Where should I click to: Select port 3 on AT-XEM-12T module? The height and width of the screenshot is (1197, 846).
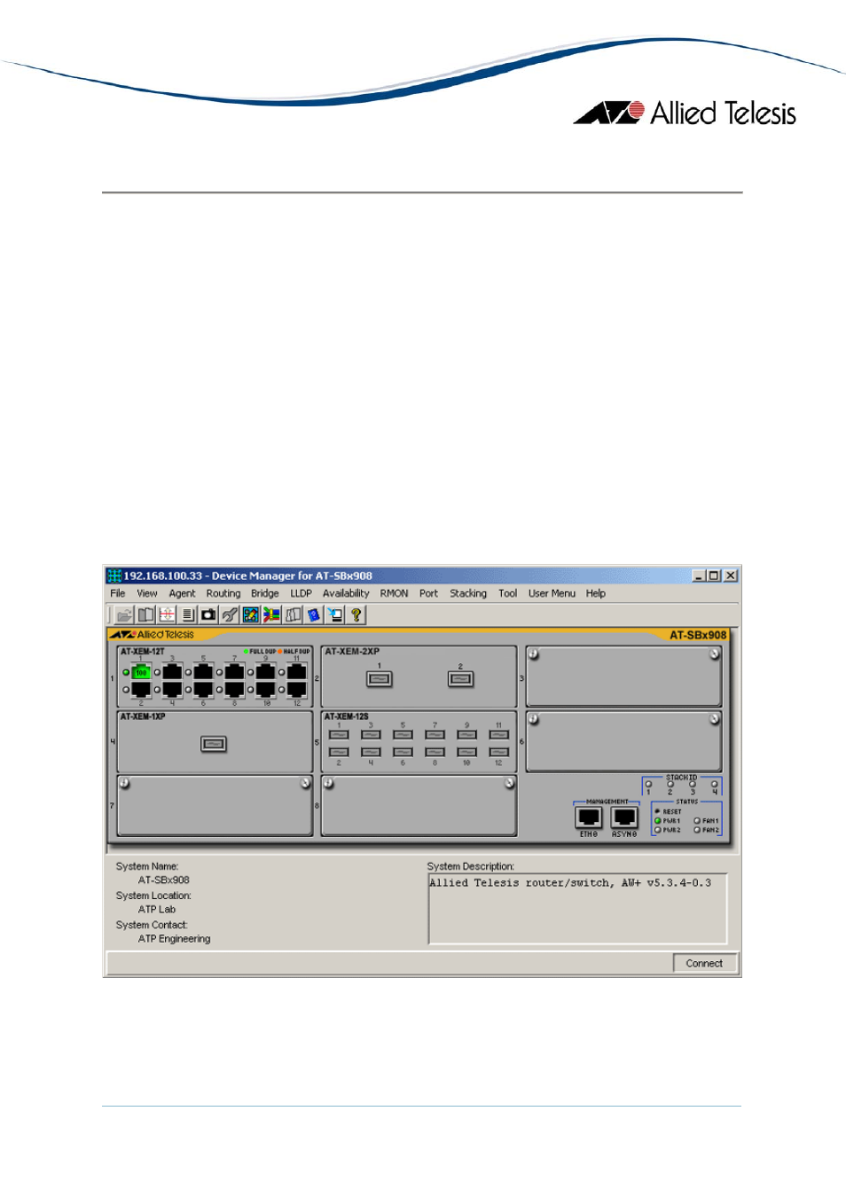point(172,672)
